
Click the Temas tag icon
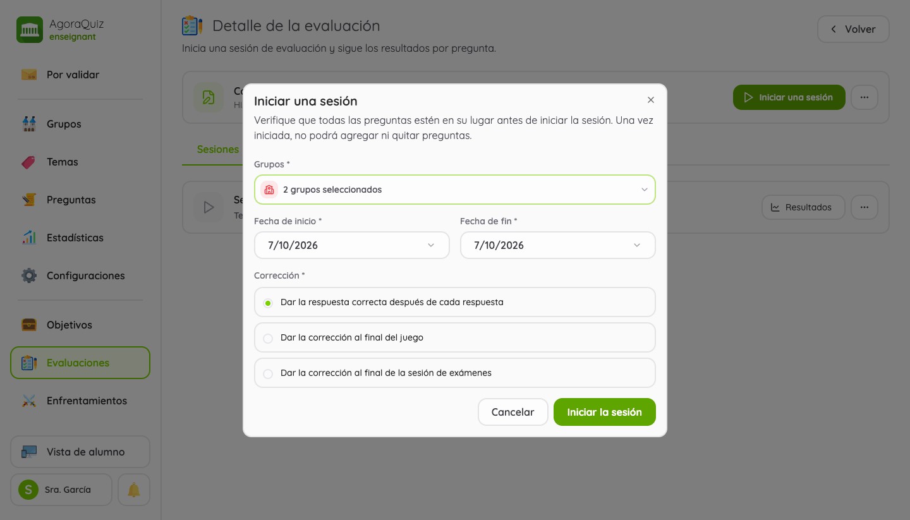29,162
